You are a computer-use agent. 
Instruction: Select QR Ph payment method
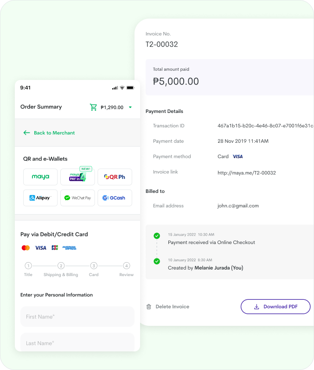[x=115, y=177]
